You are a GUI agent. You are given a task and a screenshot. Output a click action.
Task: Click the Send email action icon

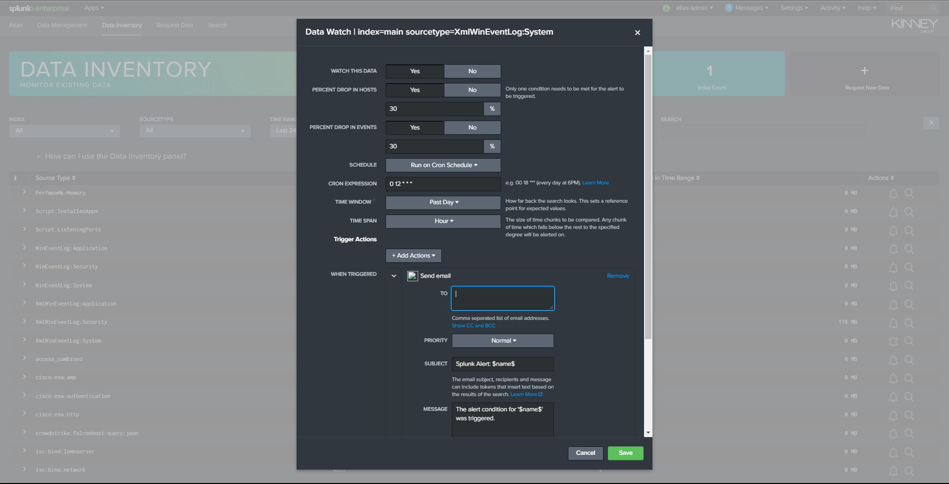tap(412, 276)
